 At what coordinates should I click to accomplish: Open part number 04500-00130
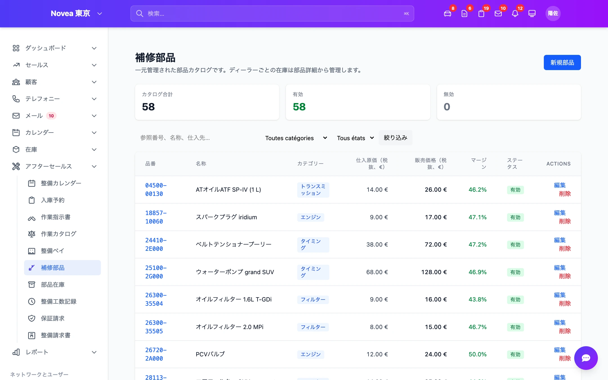tap(156, 190)
